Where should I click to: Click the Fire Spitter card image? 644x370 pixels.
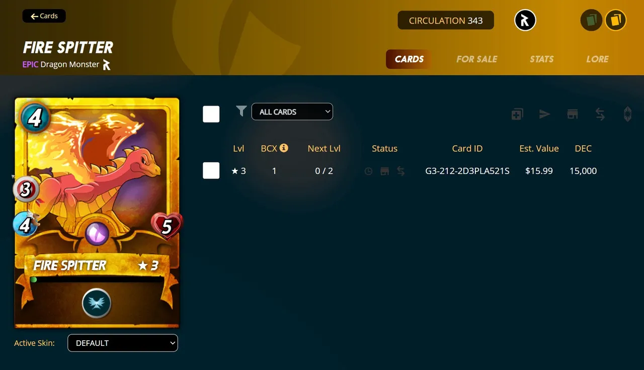97,213
